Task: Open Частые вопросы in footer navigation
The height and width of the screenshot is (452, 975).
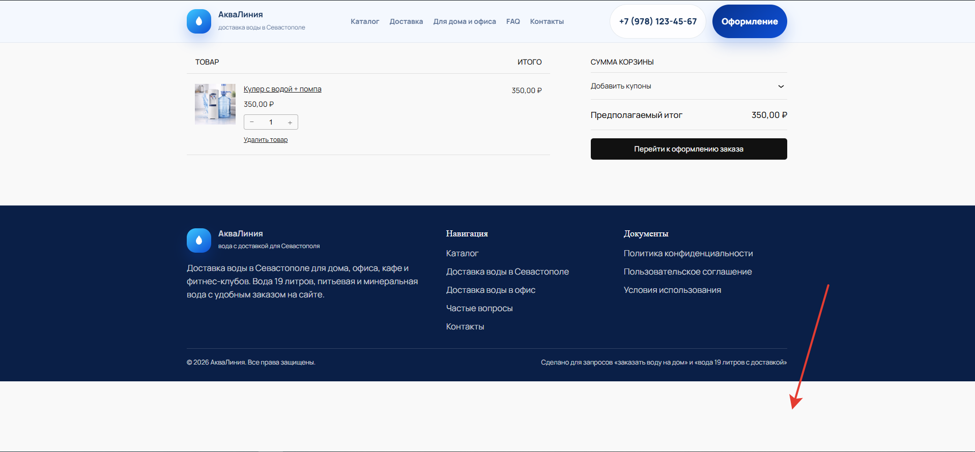Action: click(x=479, y=308)
